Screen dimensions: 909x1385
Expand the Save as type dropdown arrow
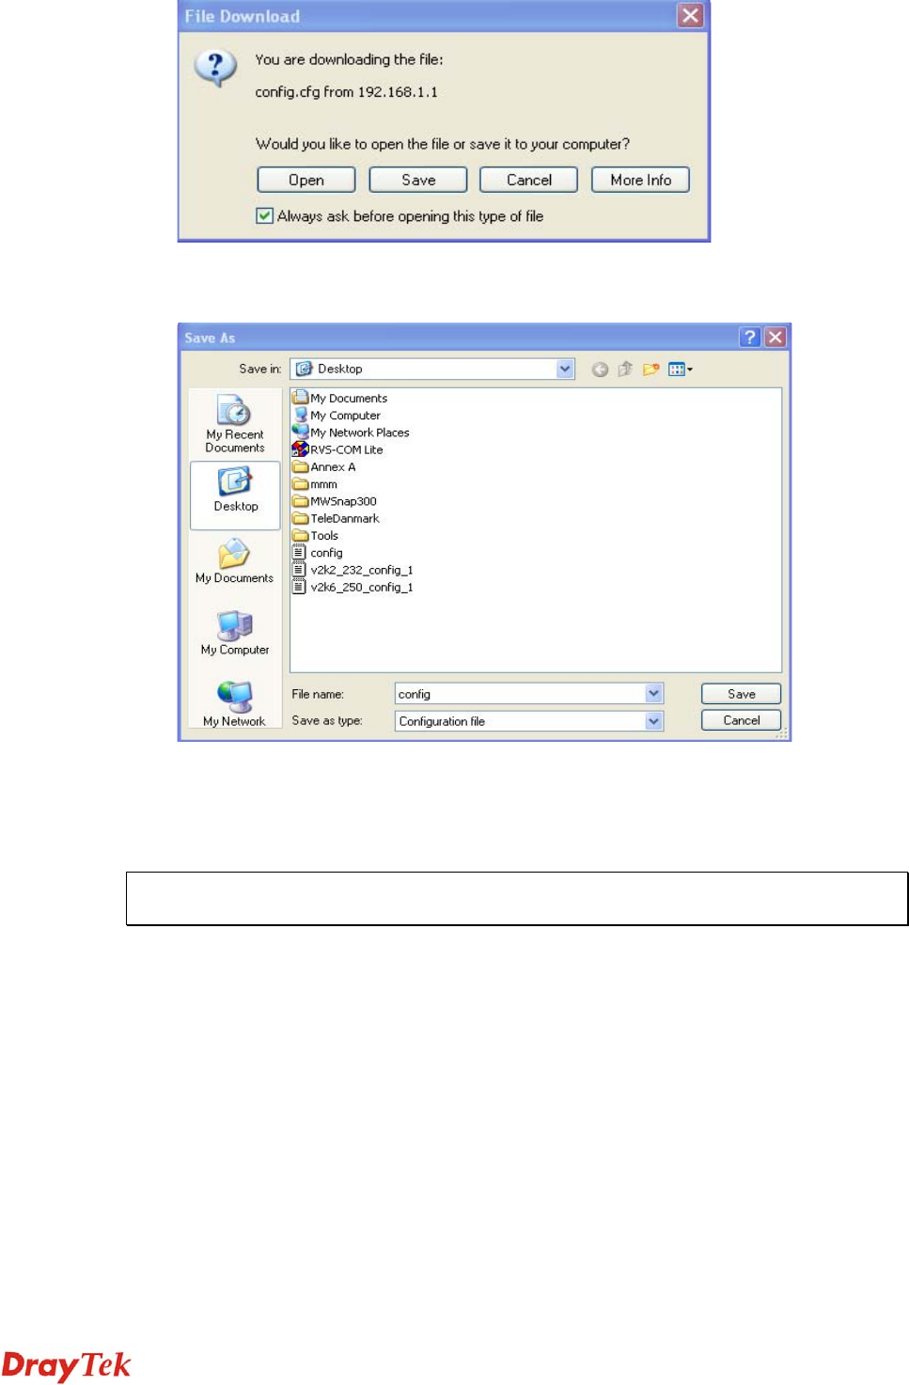point(653,721)
